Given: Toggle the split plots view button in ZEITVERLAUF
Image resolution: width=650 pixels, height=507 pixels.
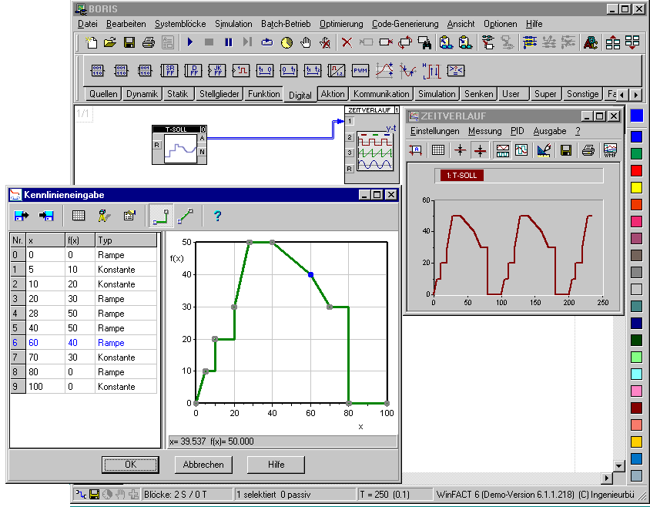Looking at the screenshot, I should pyautogui.click(x=502, y=150).
